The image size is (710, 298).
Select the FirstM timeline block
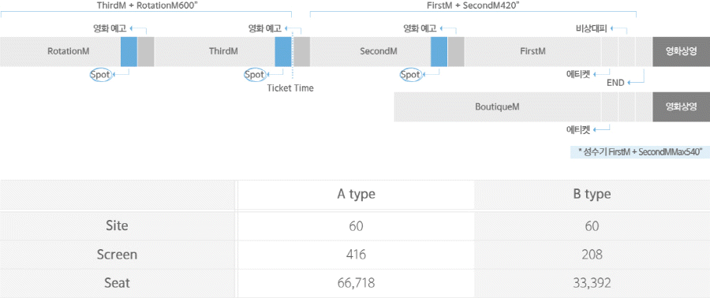pyautogui.click(x=533, y=51)
